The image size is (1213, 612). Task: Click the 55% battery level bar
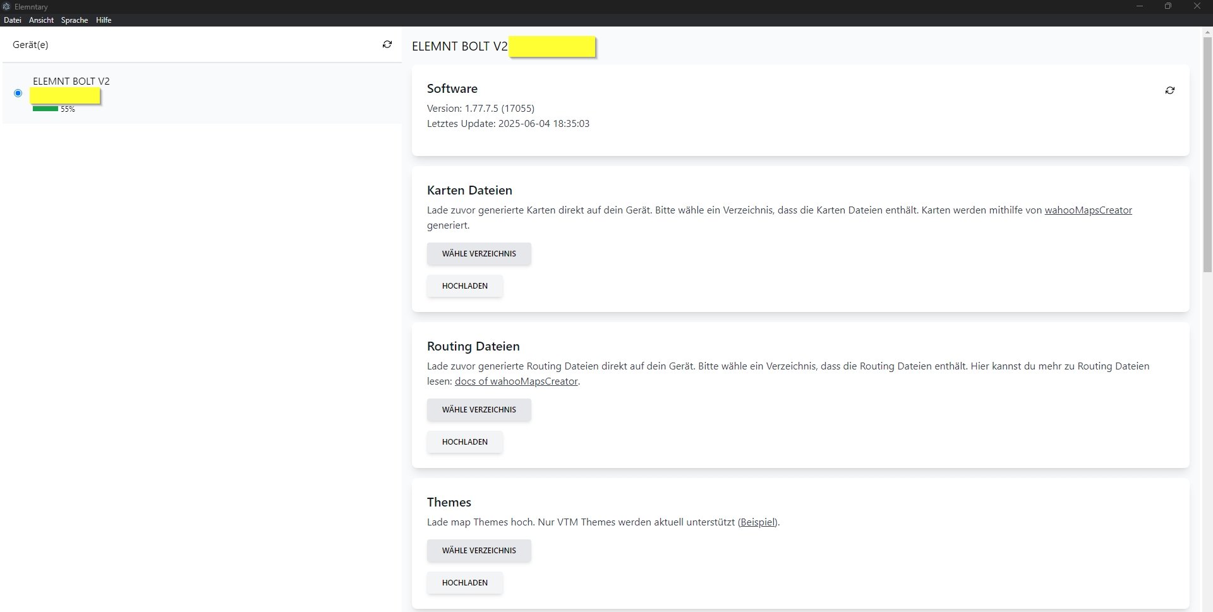click(x=45, y=109)
